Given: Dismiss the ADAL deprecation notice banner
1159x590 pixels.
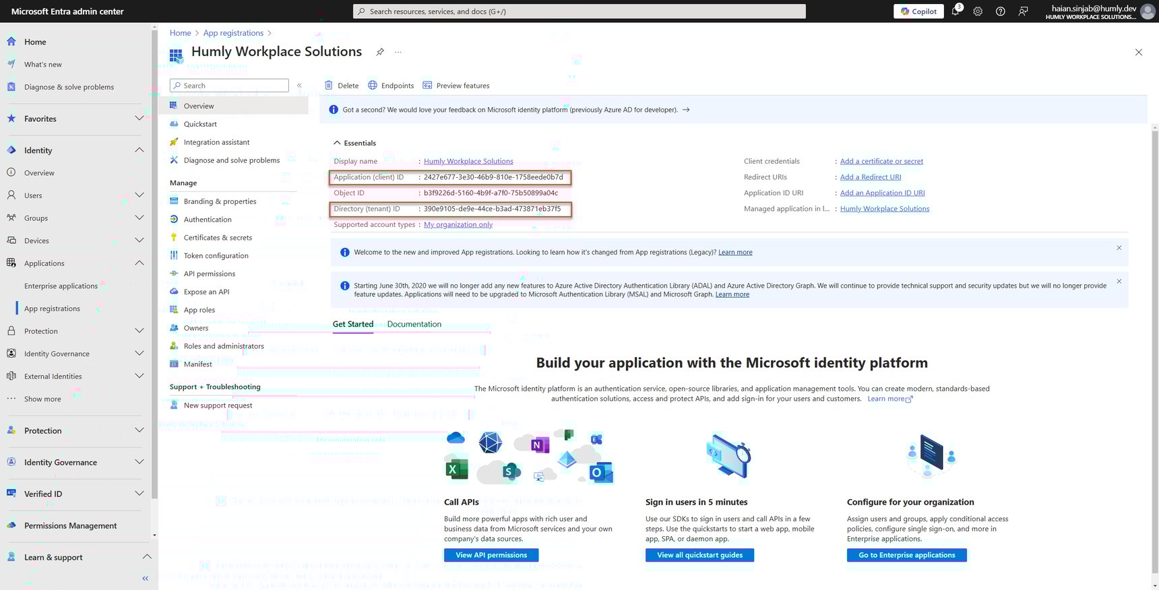Looking at the screenshot, I should (1119, 282).
